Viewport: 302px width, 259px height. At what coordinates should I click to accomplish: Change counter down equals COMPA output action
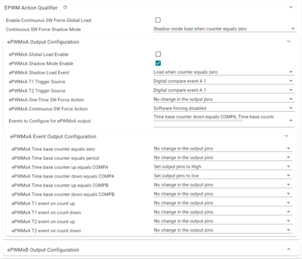[x=288, y=176]
